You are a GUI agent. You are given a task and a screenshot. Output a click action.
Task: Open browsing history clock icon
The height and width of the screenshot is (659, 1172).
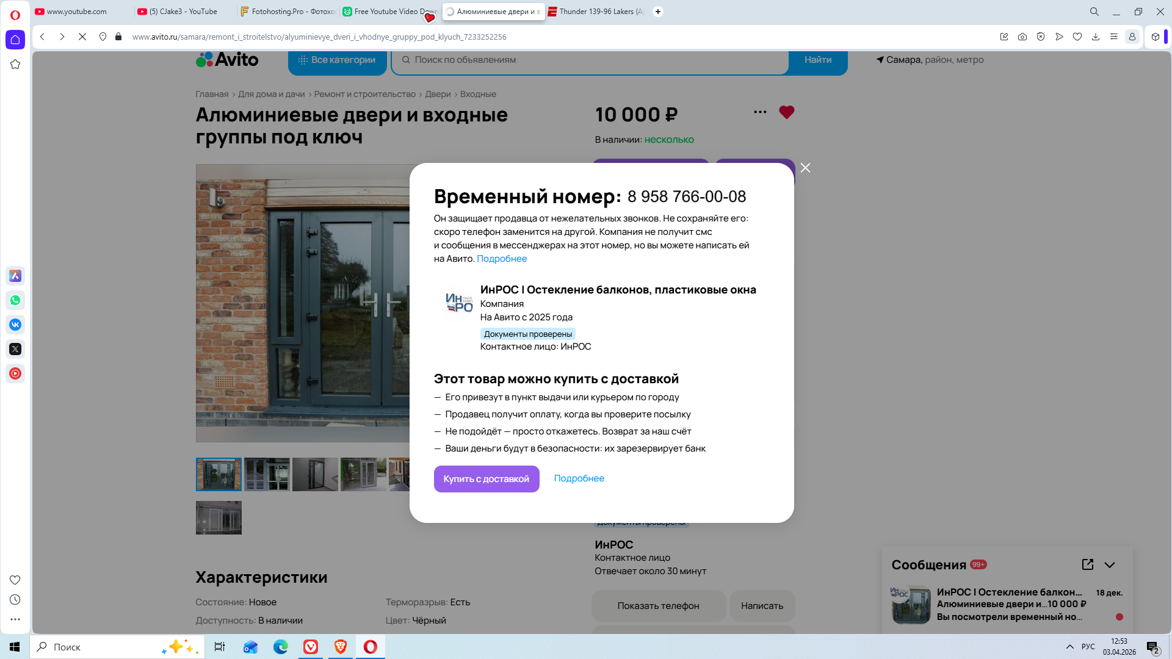point(15,600)
